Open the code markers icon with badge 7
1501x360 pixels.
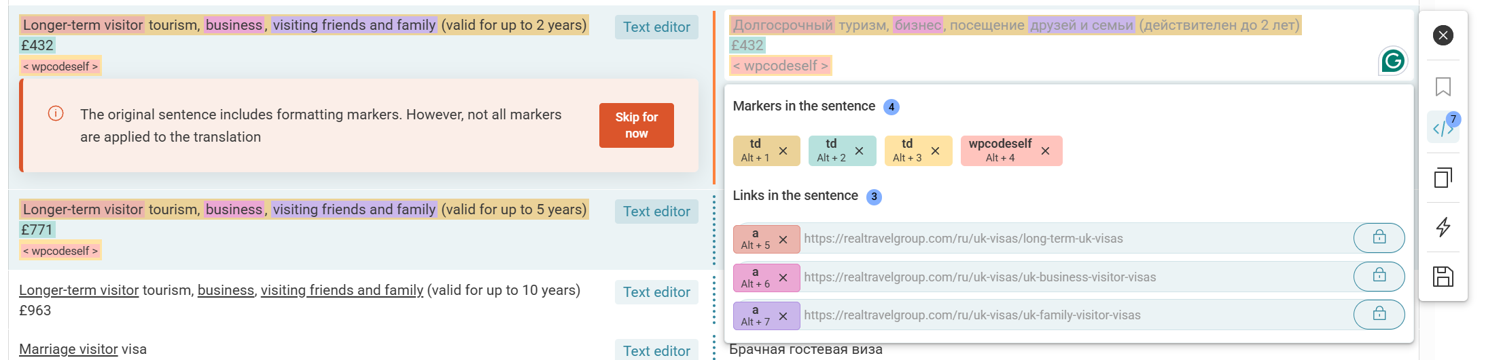(x=1443, y=127)
